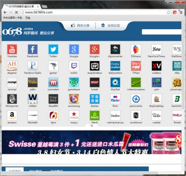This screenshot has width=186, height=176.
Task: Bookmark this page with the star
Action: 168,13
